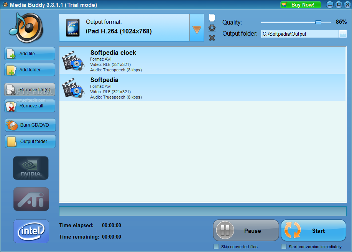Select the Softpedia clock file row
The height and width of the screenshot is (252, 352).
[202, 61]
